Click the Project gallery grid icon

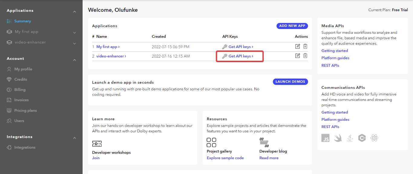211,142
